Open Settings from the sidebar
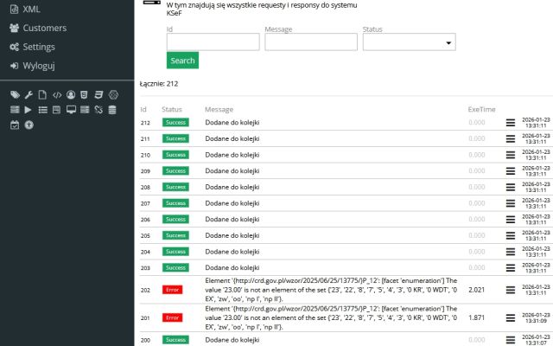Viewport: 553px width, 346px height. [38, 47]
